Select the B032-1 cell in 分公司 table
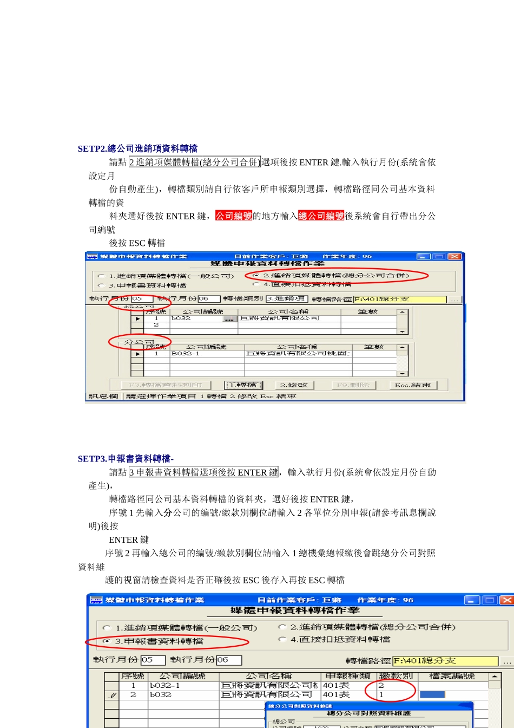This screenshot has height=728, width=514. [x=207, y=354]
